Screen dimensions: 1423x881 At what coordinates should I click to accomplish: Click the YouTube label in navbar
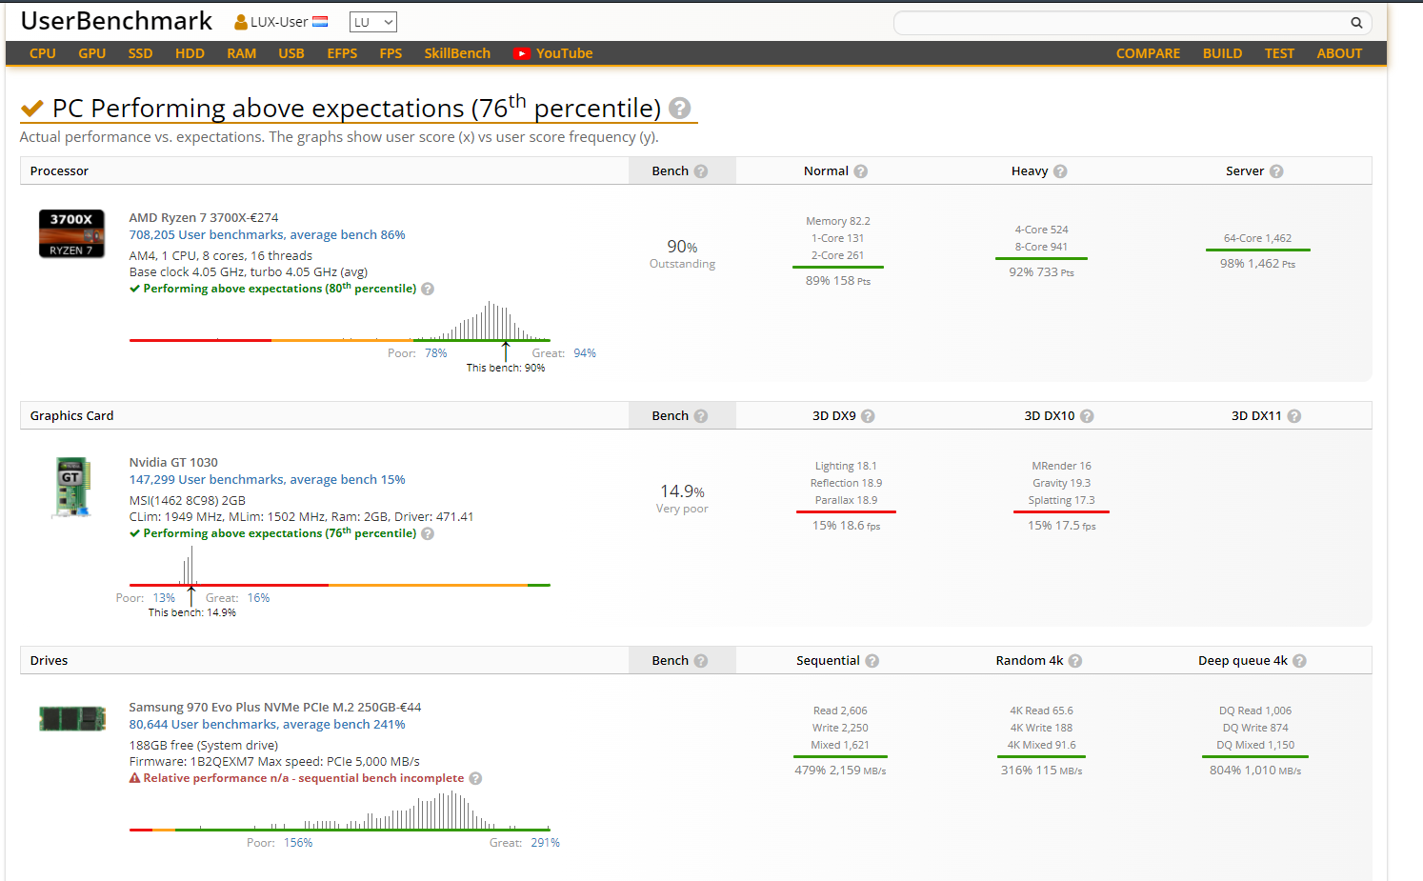click(x=564, y=53)
